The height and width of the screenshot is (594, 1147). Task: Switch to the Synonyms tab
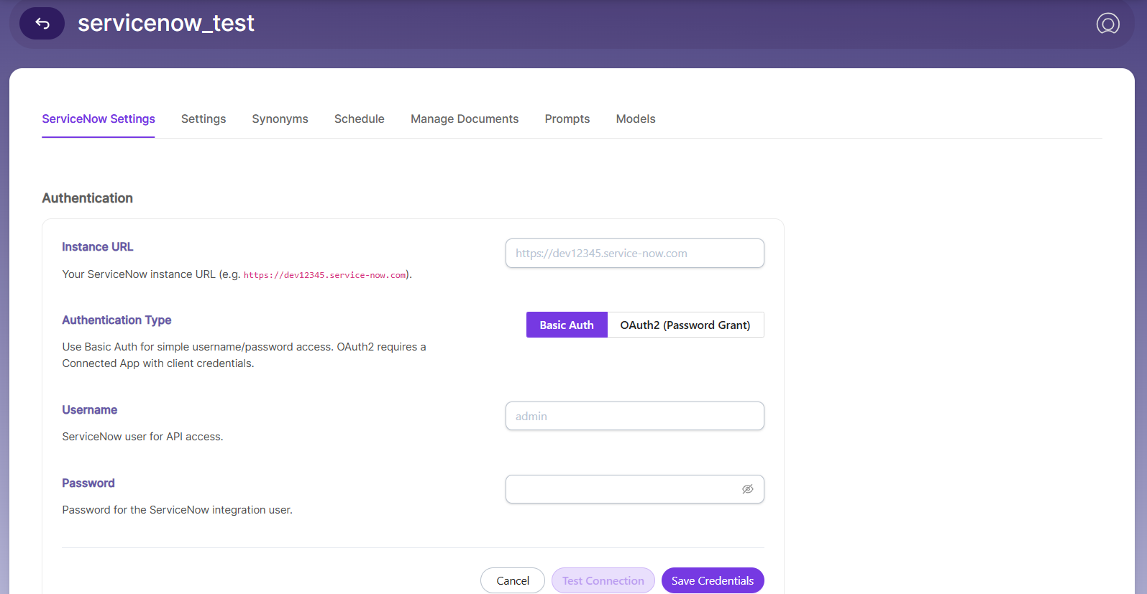click(x=280, y=119)
